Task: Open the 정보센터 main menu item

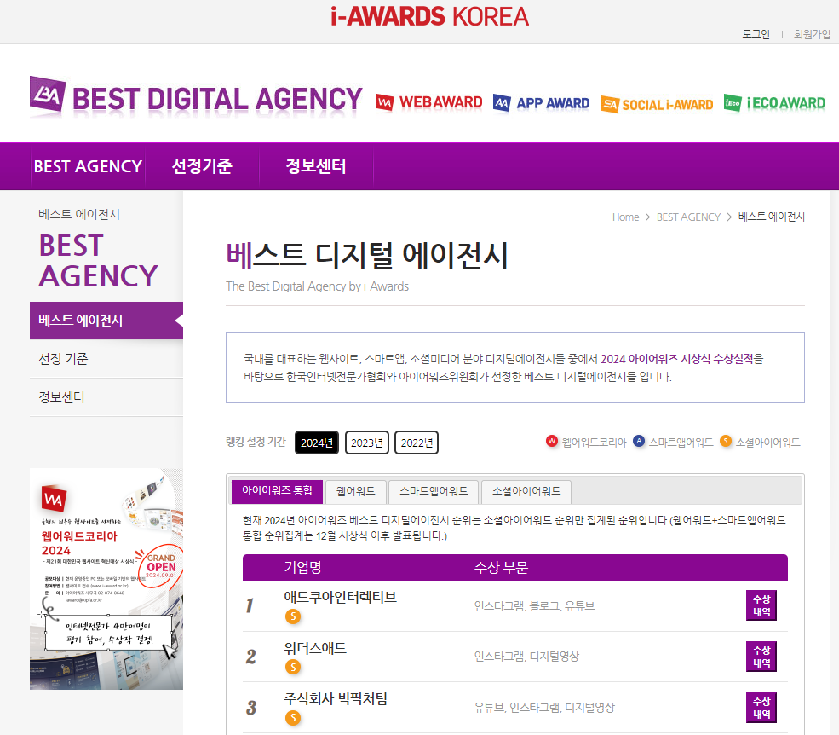Action: click(x=316, y=166)
